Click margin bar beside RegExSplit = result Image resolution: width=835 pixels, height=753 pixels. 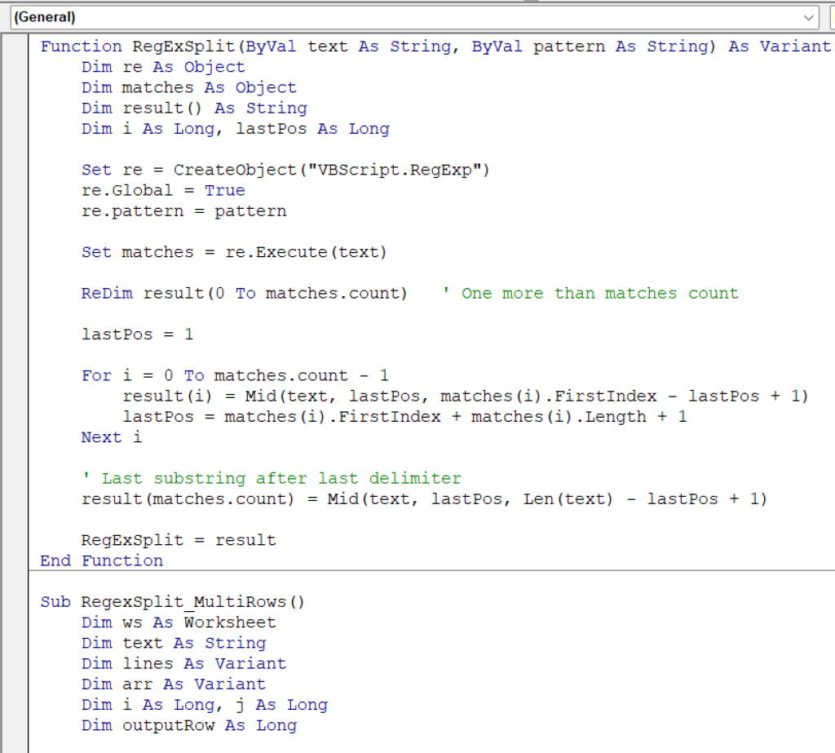[x=15, y=540]
